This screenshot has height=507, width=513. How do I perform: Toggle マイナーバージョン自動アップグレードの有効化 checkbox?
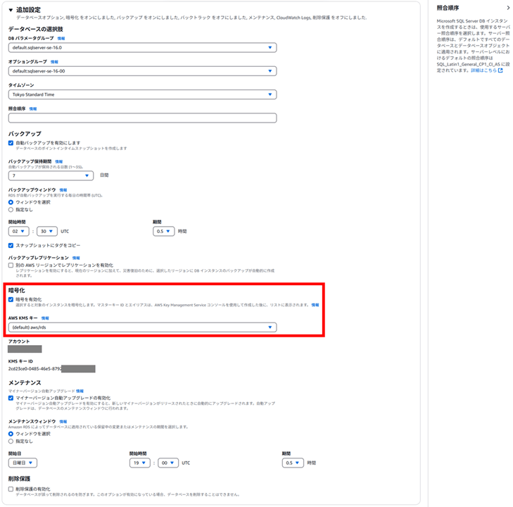coord(11,398)
